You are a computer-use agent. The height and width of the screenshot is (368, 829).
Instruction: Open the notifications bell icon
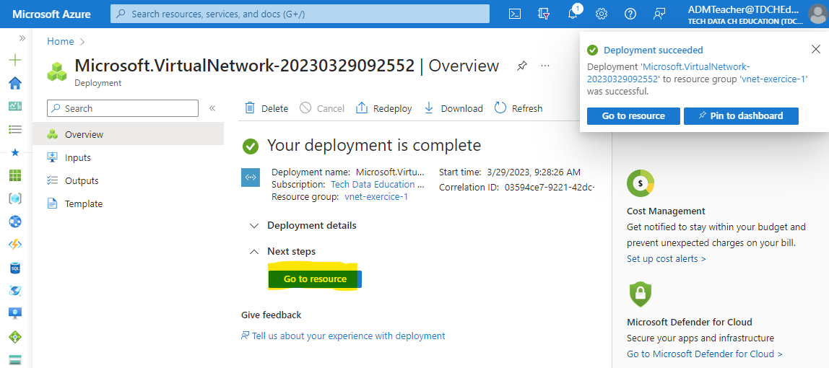click(573, 14)
